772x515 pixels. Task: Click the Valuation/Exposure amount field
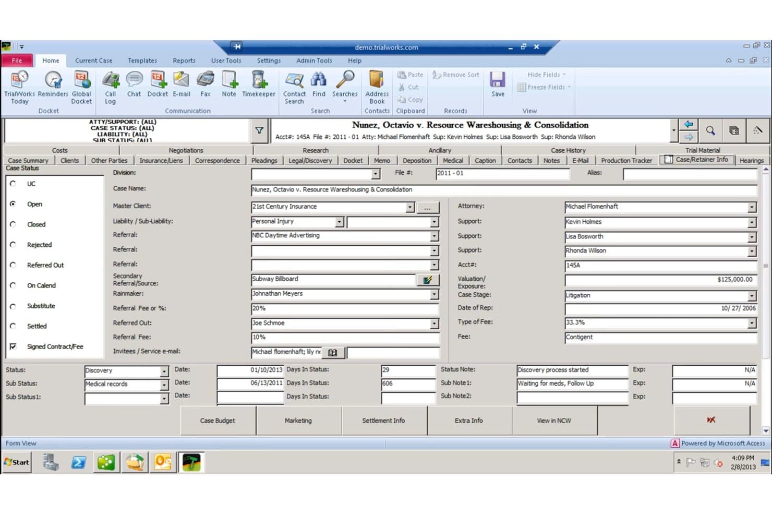pos(660,280)
